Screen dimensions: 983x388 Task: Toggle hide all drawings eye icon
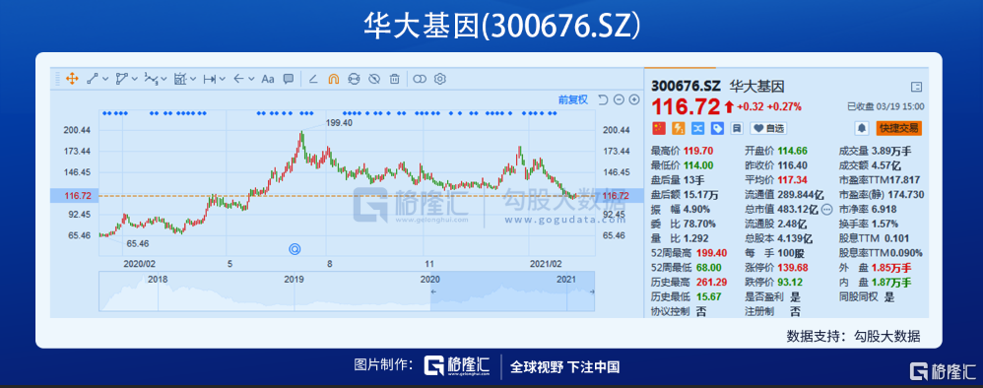tap(374, 79)
